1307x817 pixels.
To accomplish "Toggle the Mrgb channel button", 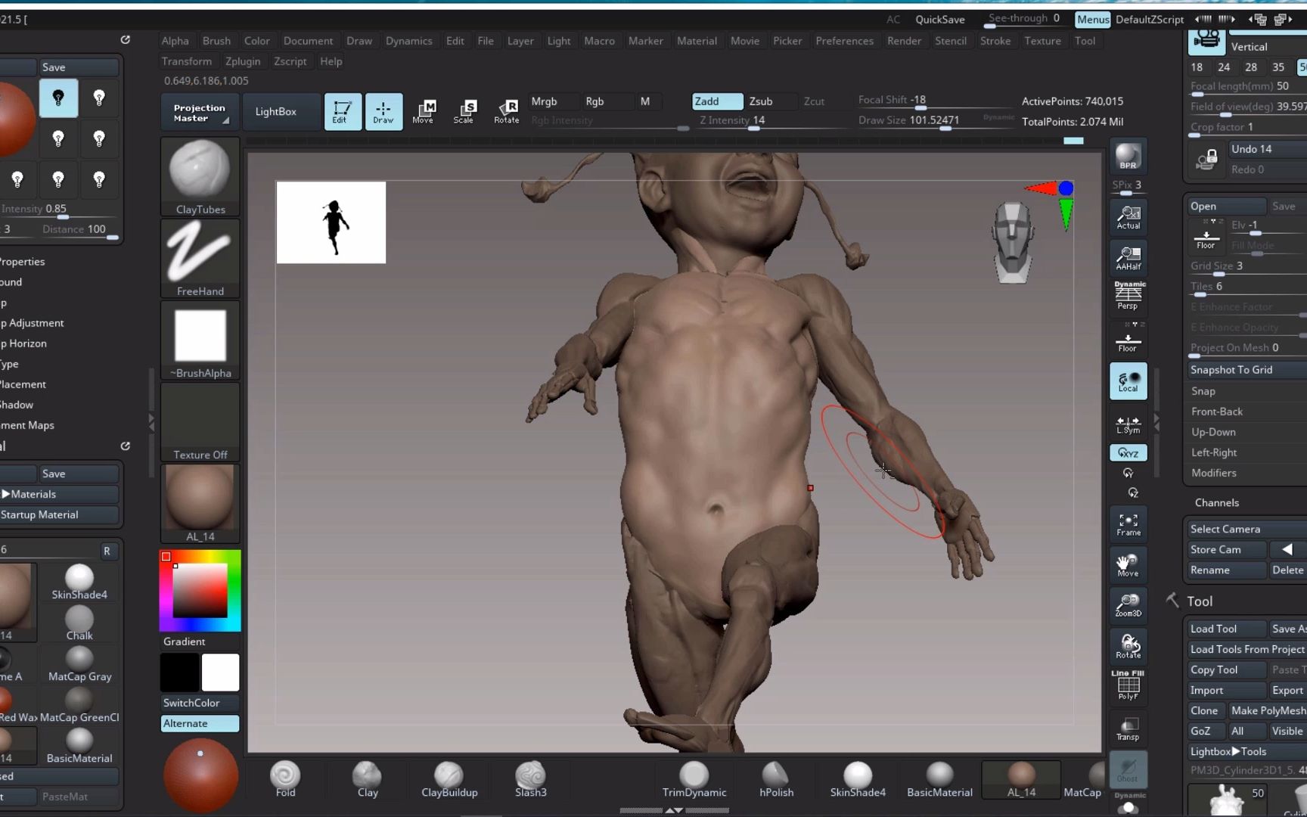I will click(x=553, y=101).
